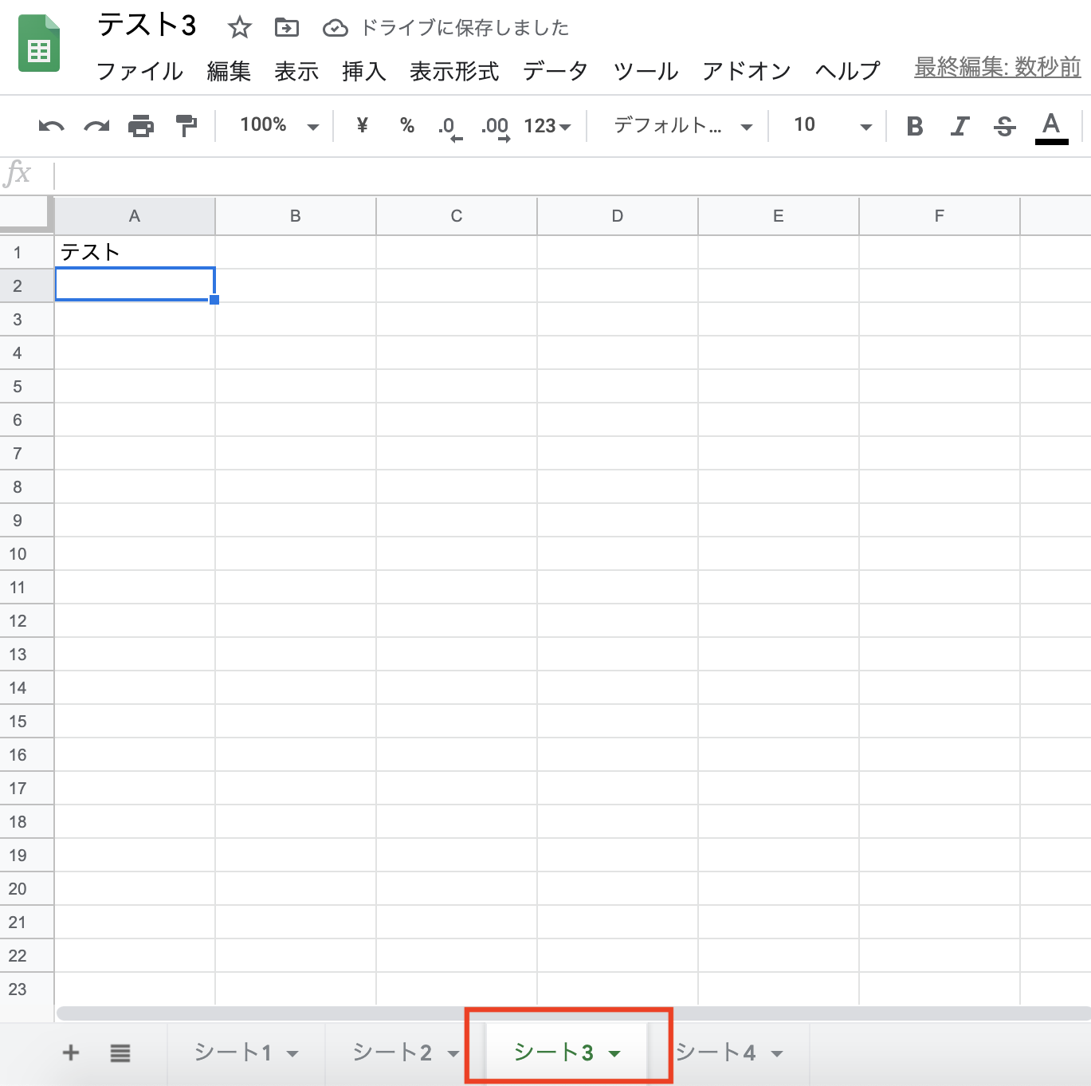Click the 最終編集: 数秒前 link
Viewport: 1091px width, 1086px height.
[997, 67]
